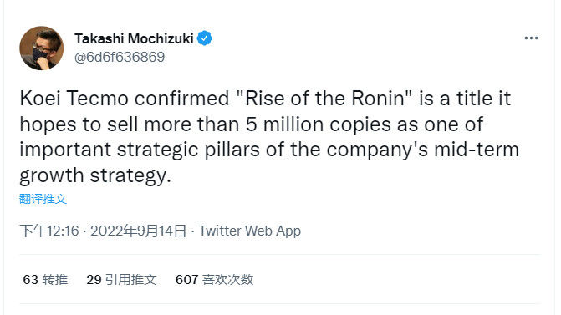This screenshot has height=315, width=561.
Task: Click the 翻译推文 translate tweet link
Action: click(43, 199)
